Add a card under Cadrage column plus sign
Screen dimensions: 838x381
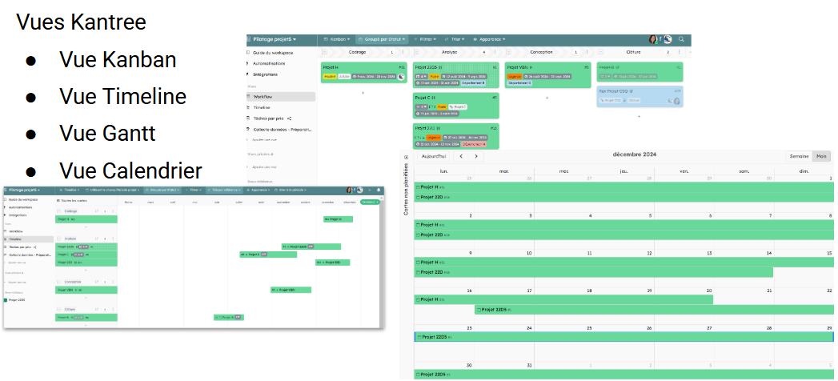363,93
